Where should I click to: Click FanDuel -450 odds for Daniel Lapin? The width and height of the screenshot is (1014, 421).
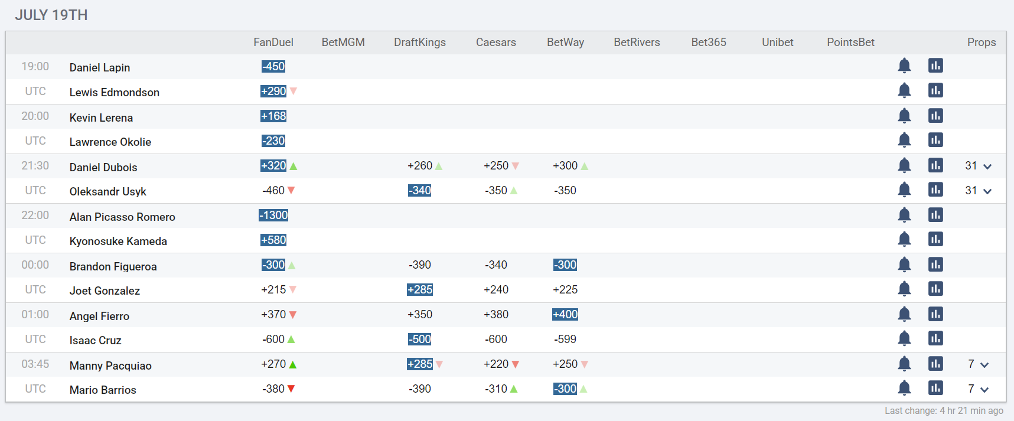pos(273,66)
